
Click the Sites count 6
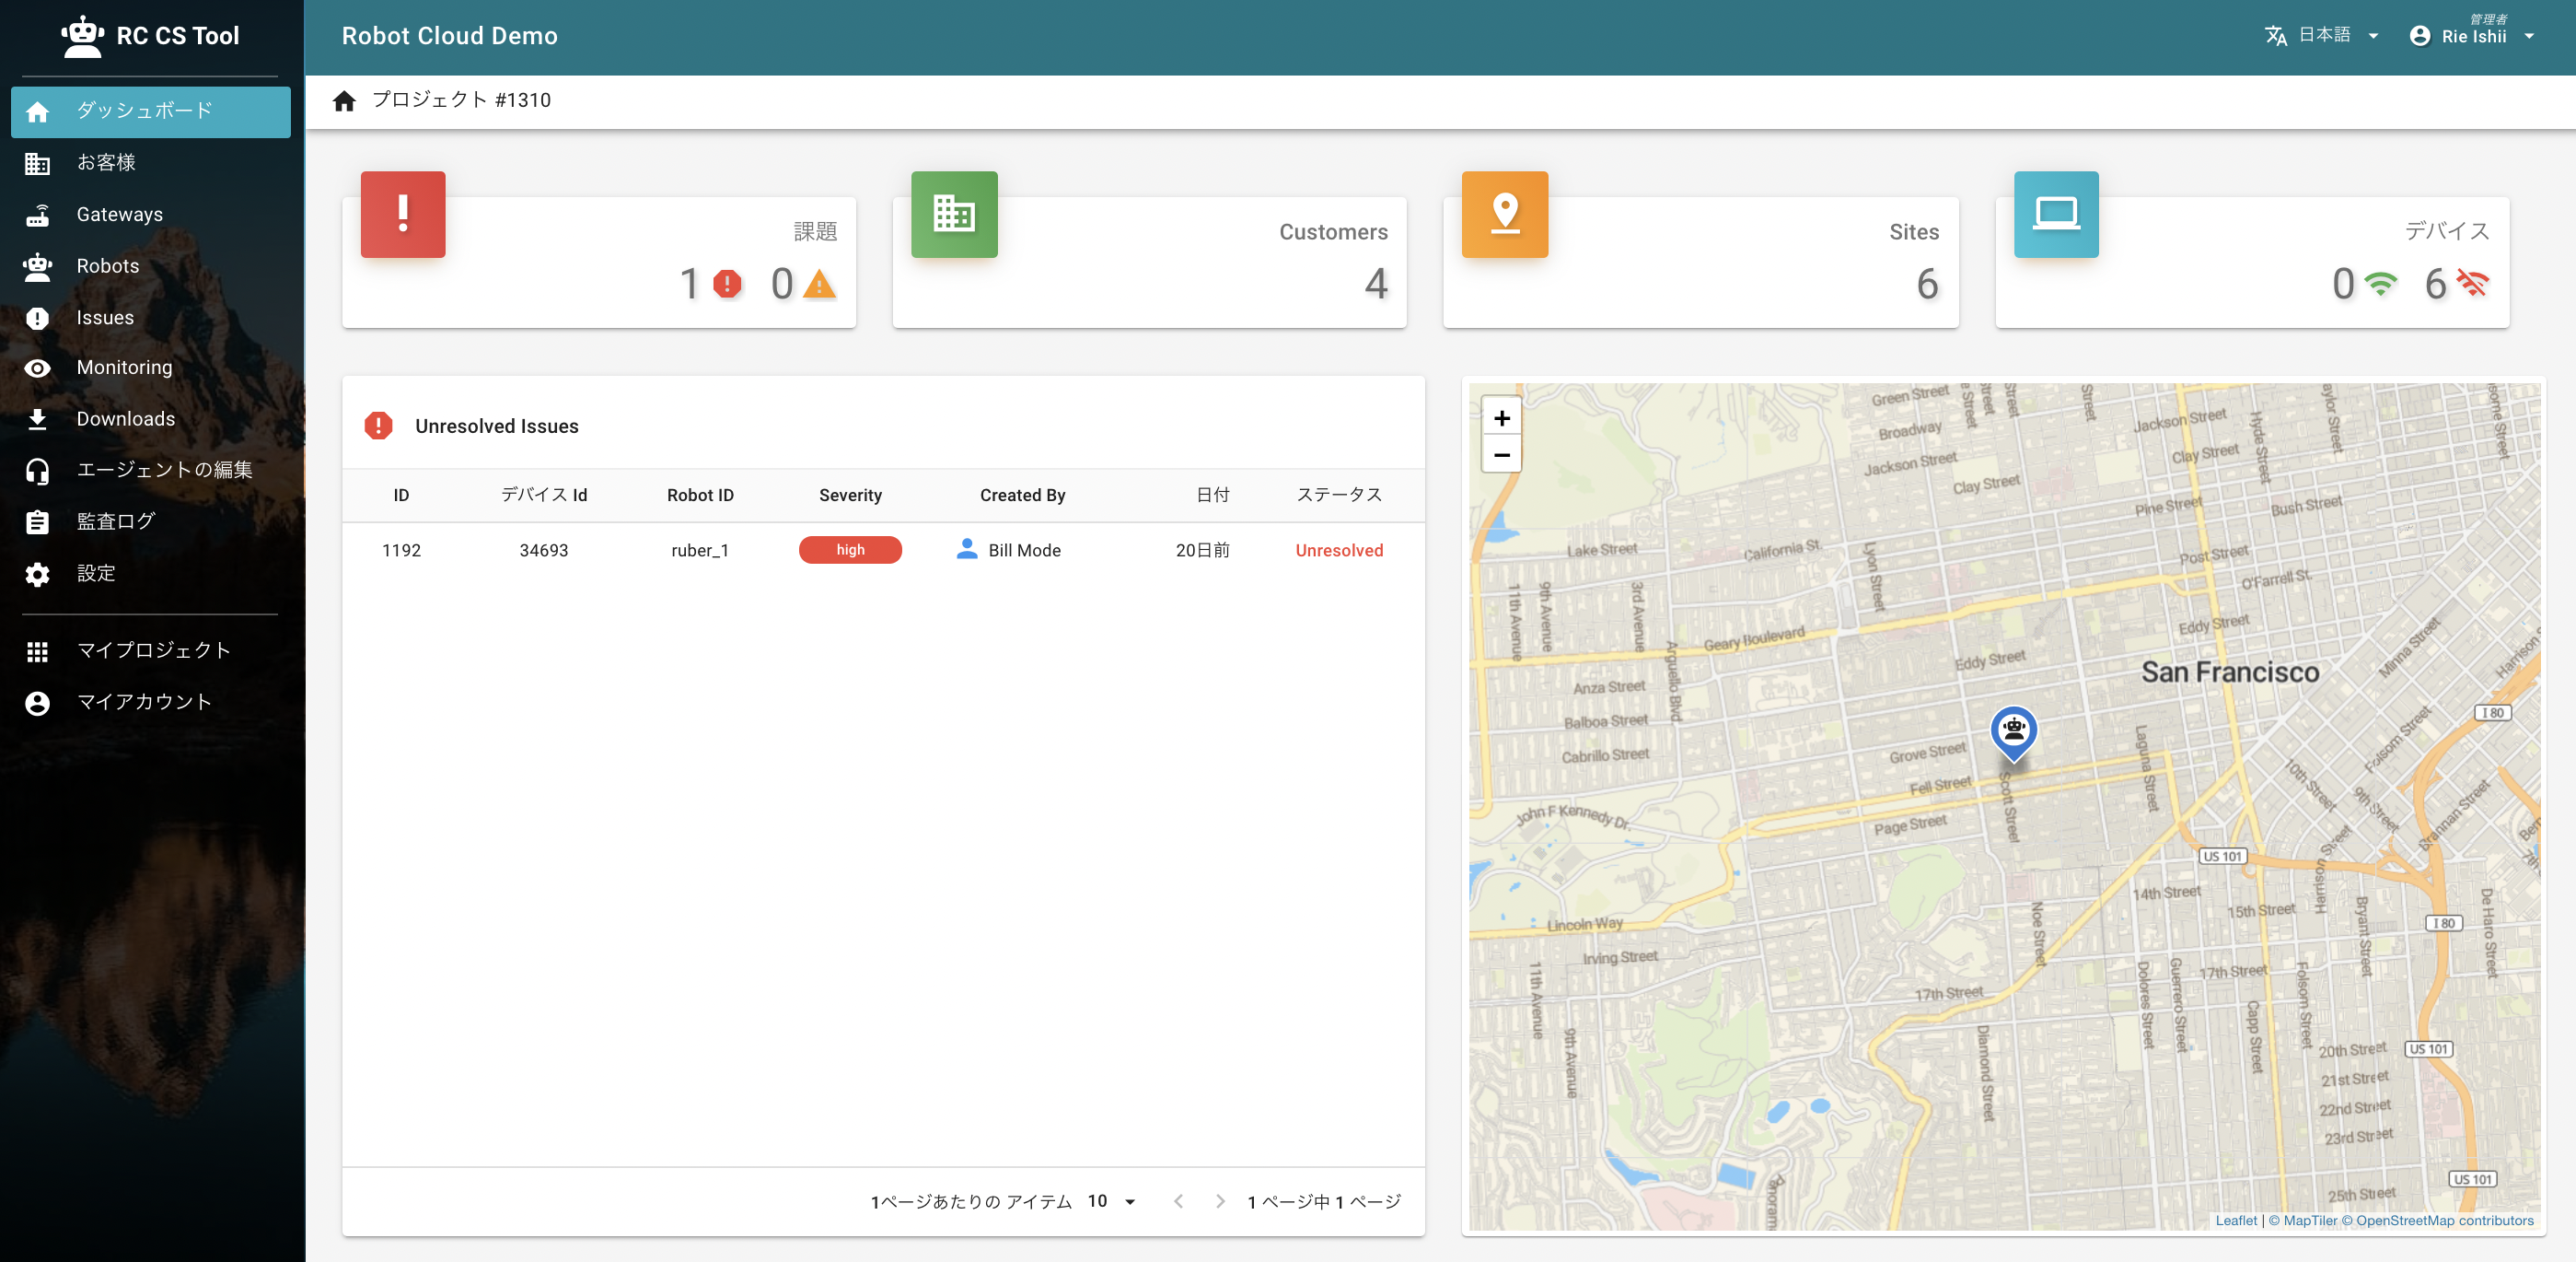(1927, 285)
